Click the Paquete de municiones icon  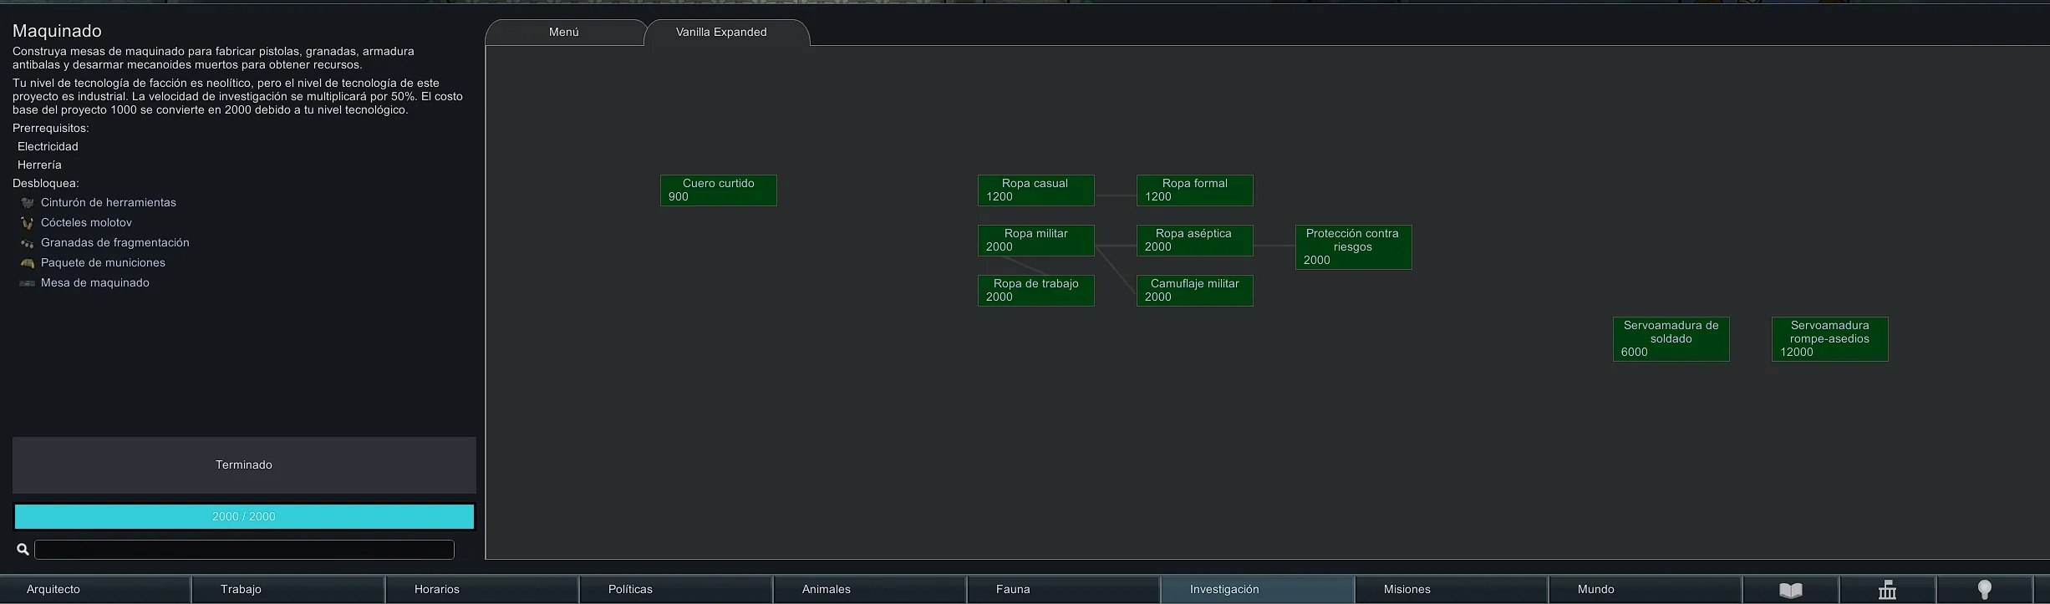click(28, 263)
